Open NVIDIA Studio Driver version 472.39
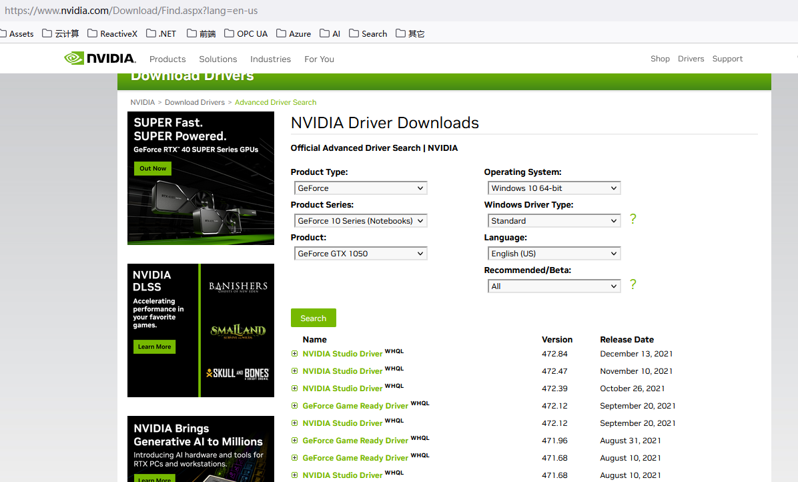798x482 pixels. (x=342, y=389)
